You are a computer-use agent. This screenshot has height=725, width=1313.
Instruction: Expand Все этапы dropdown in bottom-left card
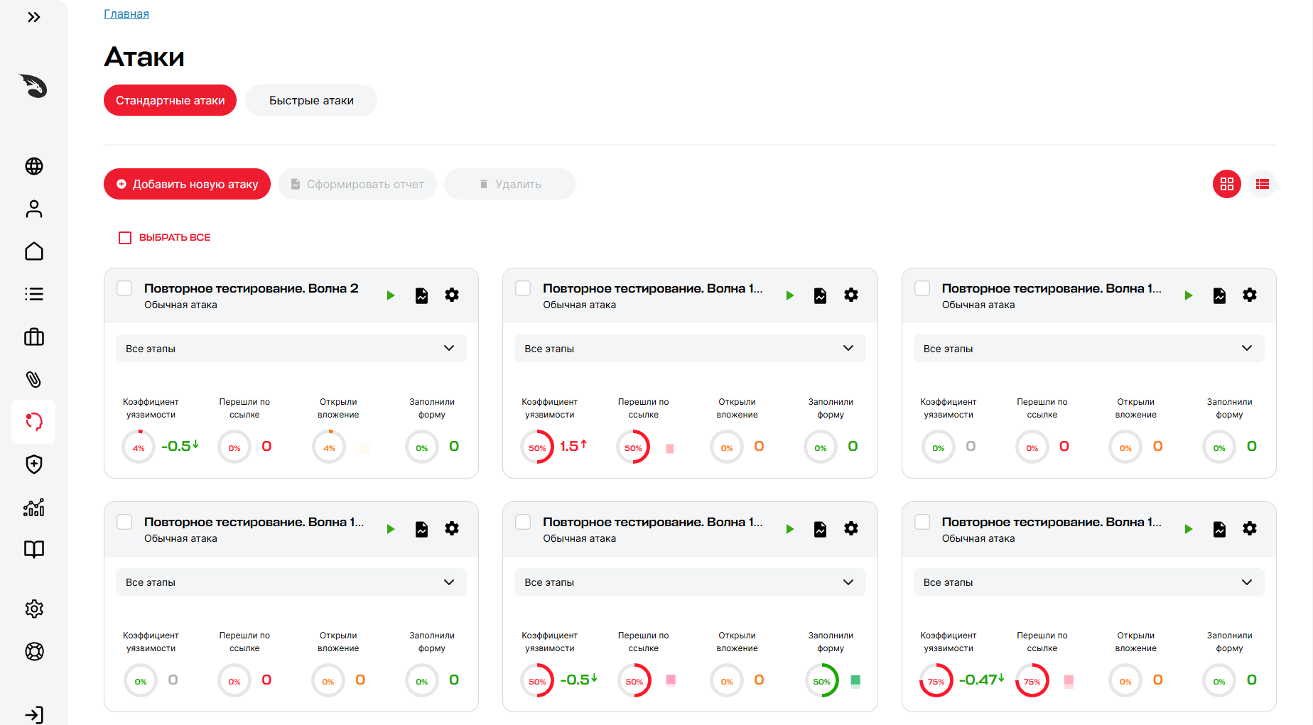(x=291, y=582)
